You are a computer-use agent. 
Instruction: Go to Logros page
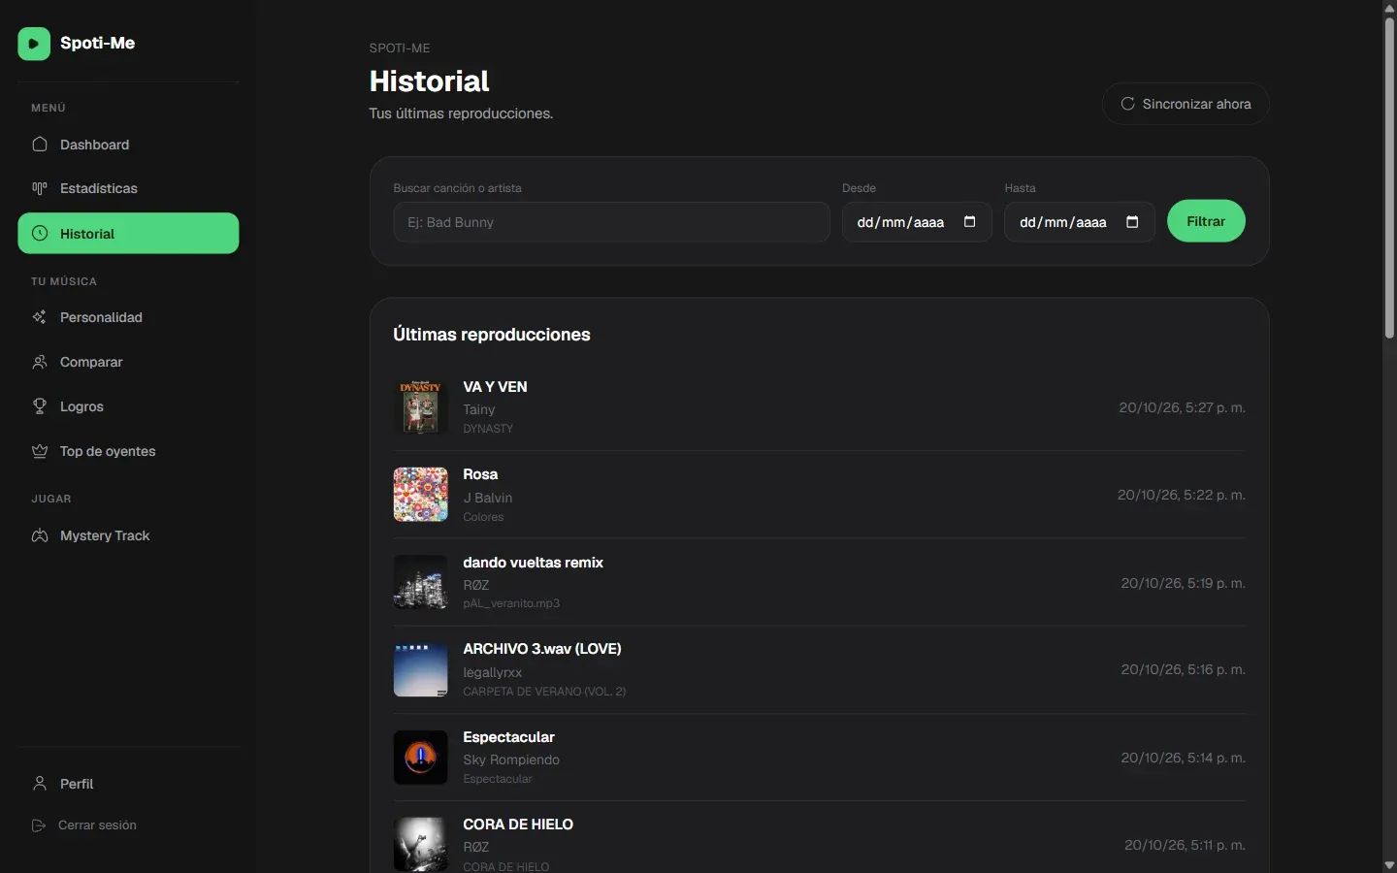coord(128,406)
